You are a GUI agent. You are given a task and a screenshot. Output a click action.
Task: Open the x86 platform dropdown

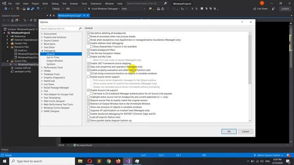pyautogui.click(x=76, y=9)
